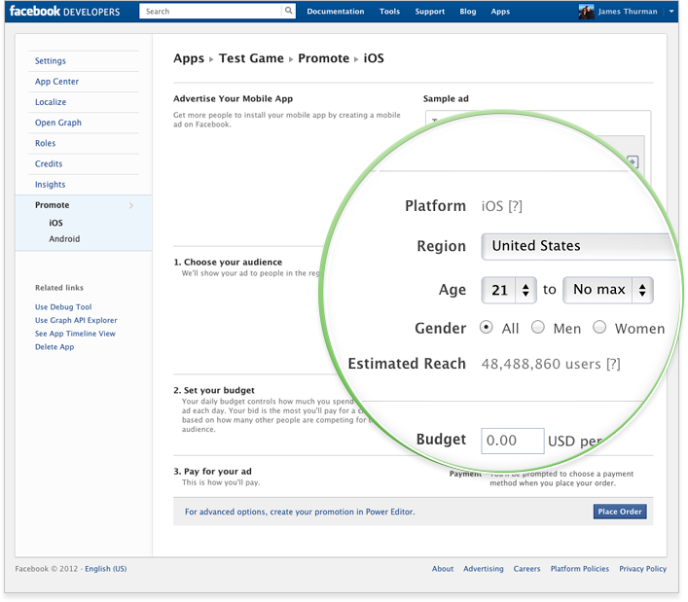Open the Estimated Reach [?] help tooltip

(613, 364)
